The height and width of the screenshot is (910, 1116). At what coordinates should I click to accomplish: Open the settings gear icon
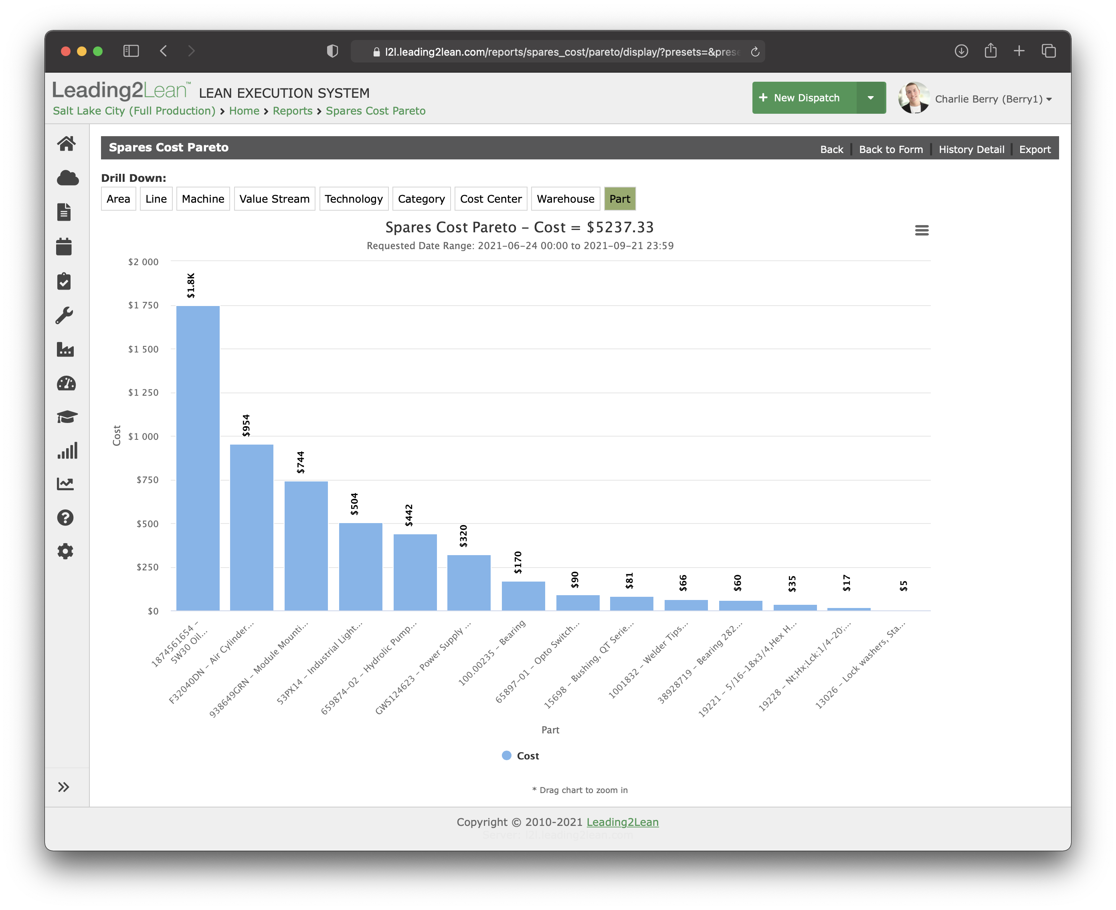pyautogui.click(x=65, y=551)
